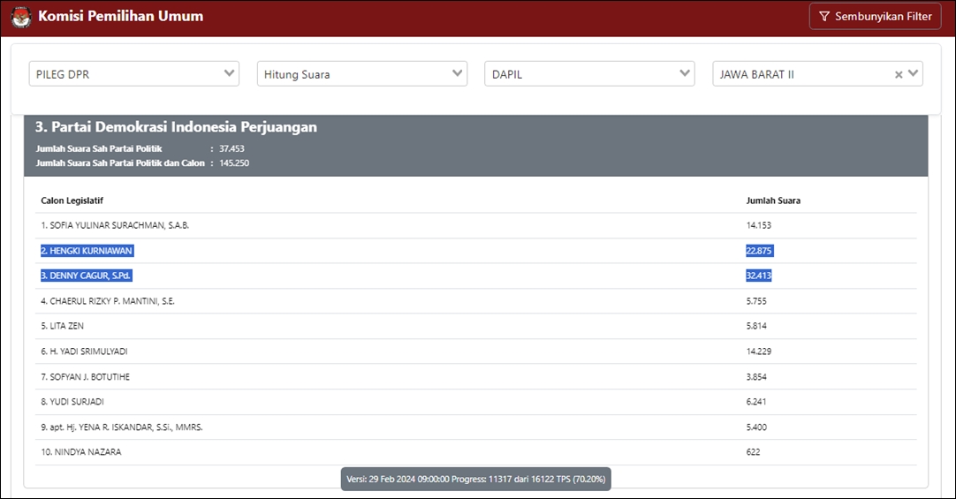The image size is (956, 499).
Task: Click the Calon Legislatif column header
Action: coord(72,200)
